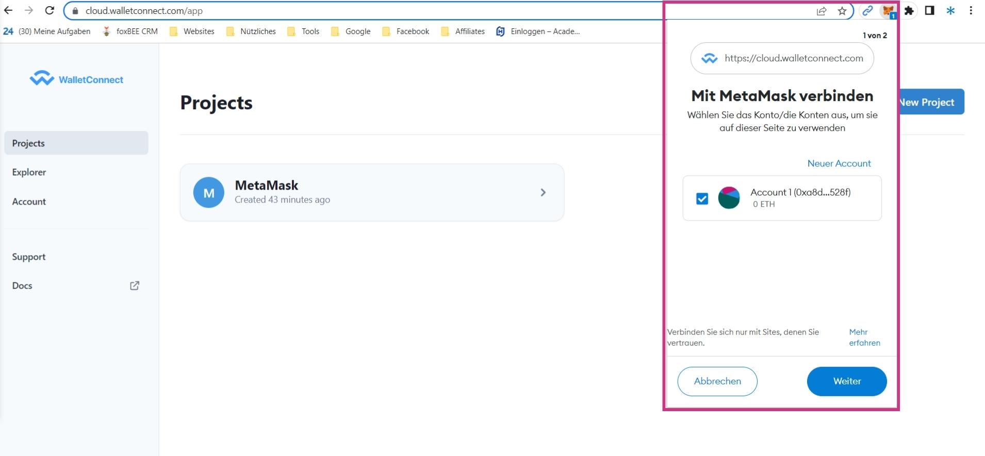Screen dimensions: 985x456
Task: Bookmark this page with the star icon
Action: (x=842, y=11)
